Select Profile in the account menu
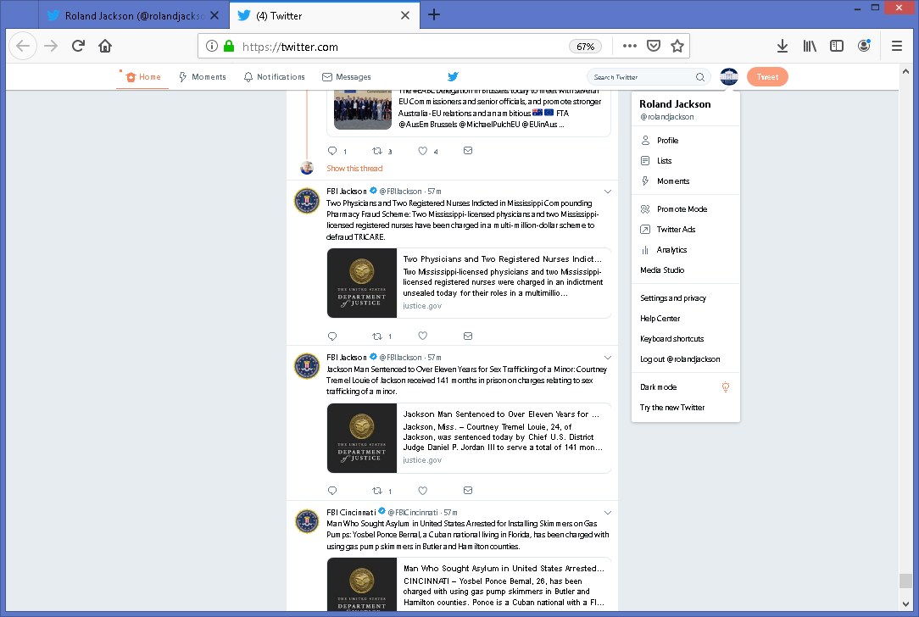This screenshot has height=617, width=919. (685, 141)
